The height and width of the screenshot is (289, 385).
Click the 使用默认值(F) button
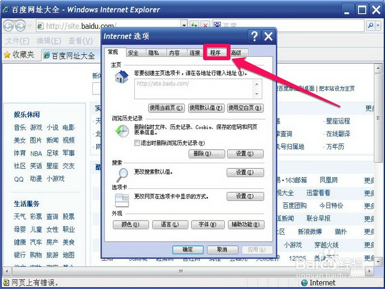pos(206,108)
